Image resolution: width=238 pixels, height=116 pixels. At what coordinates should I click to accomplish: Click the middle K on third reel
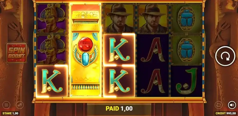pos(119,50)
